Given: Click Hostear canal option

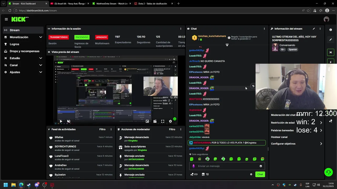Looking at the screenshot, I should (279, 137).
